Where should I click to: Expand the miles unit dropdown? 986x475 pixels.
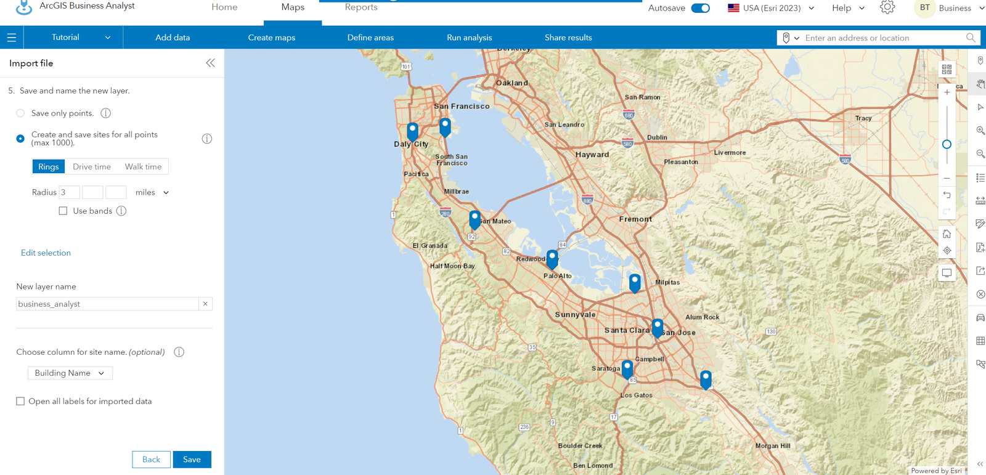point(152,192)
